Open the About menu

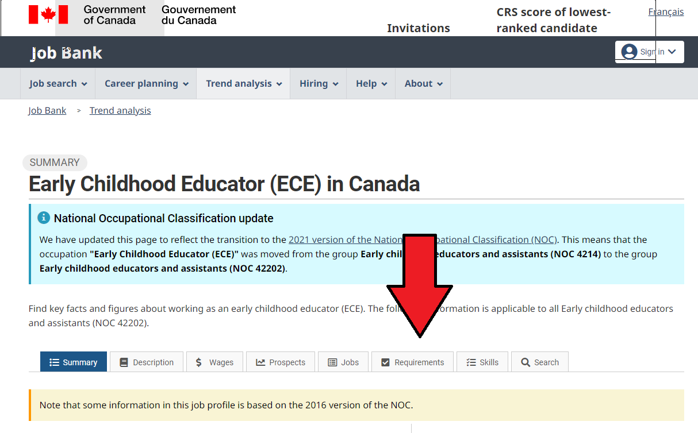pyautogui.click(x=423, y=84)
